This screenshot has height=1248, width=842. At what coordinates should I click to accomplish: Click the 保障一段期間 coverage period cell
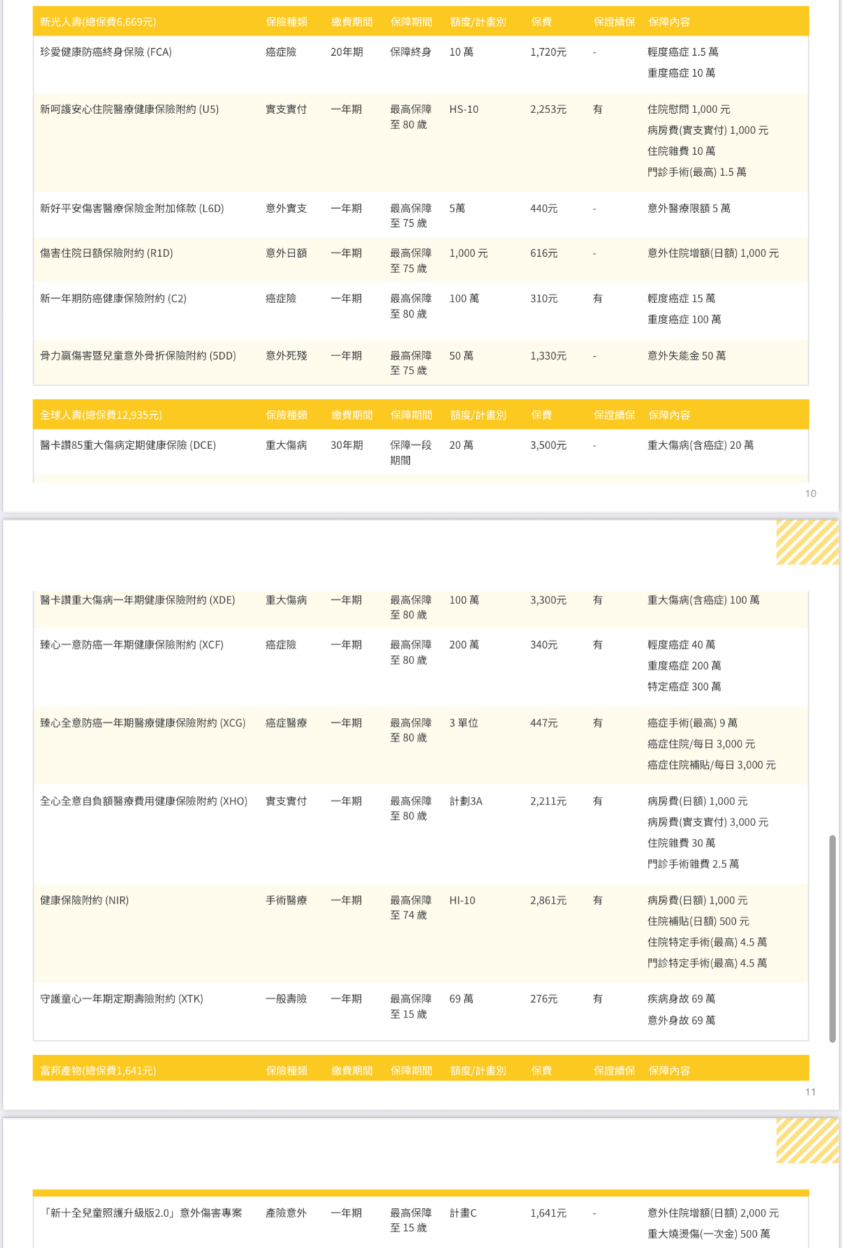tap(411, 453)
